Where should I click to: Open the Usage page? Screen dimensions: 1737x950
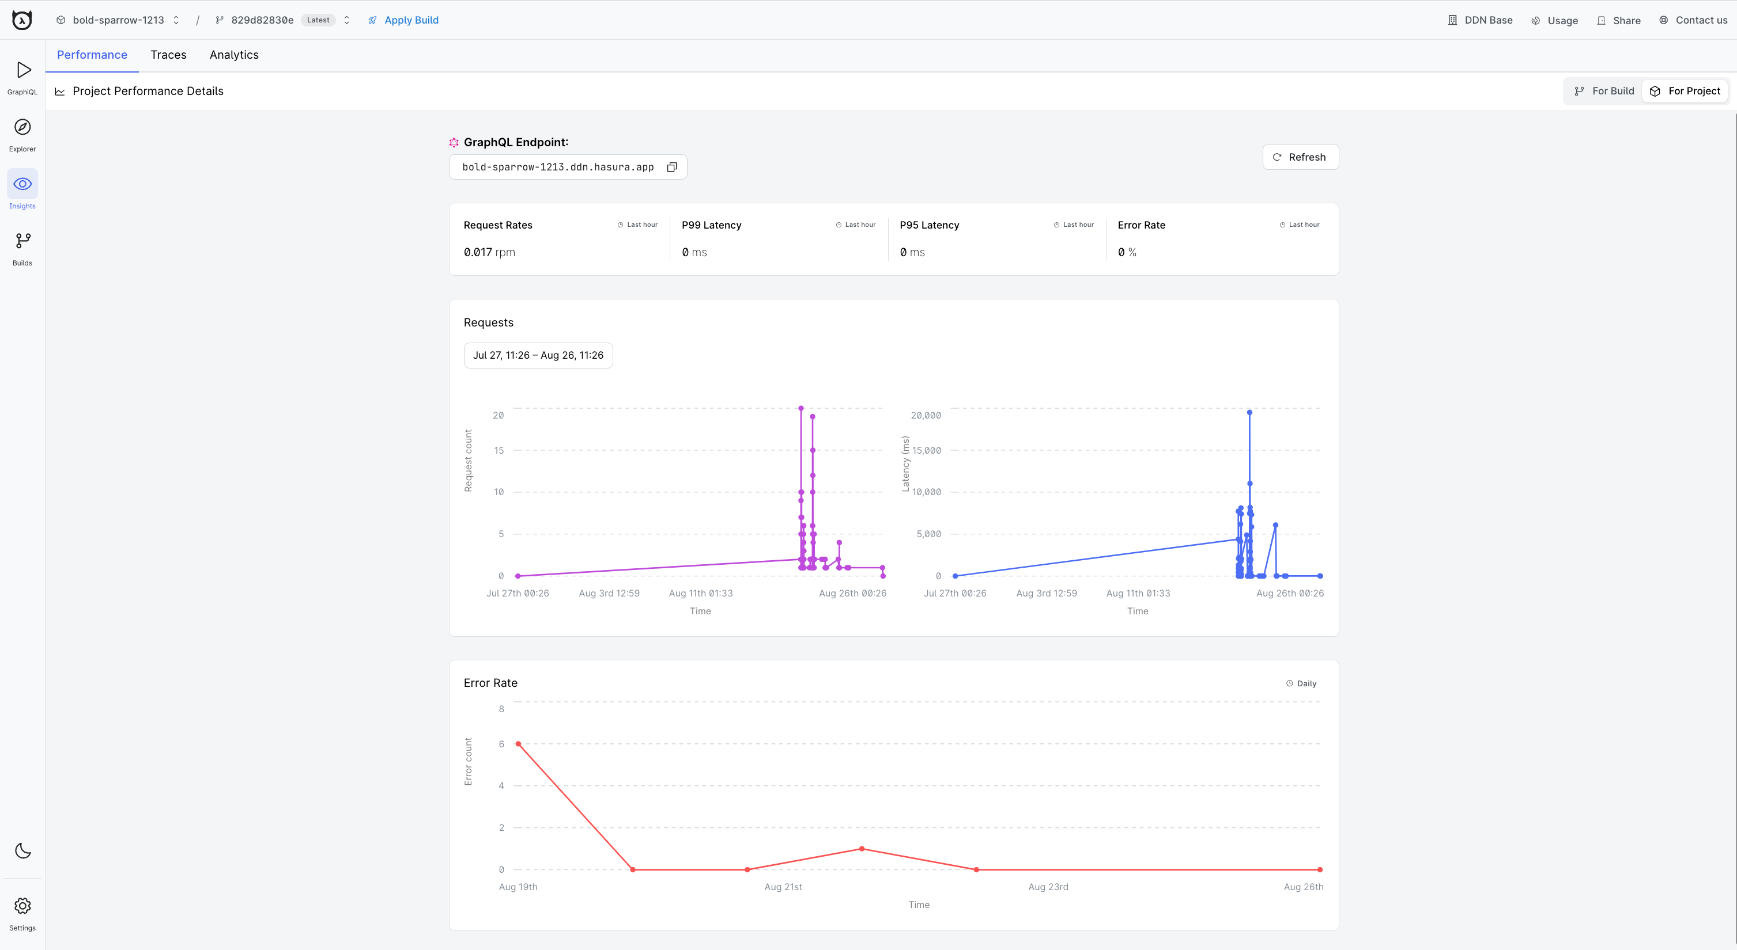[x=1555, y=20]
